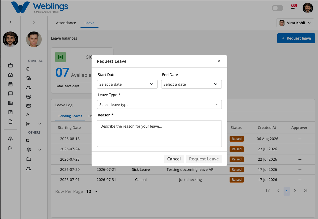Open the briefcase icon in the far-left sidebar

pyautogui.click(x=10, y=65)
